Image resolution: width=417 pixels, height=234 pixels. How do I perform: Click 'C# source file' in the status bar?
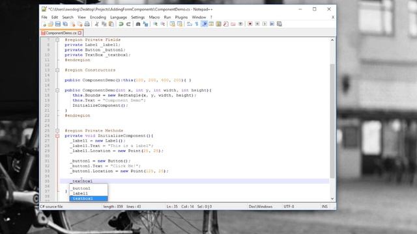(x=51, y=207)
